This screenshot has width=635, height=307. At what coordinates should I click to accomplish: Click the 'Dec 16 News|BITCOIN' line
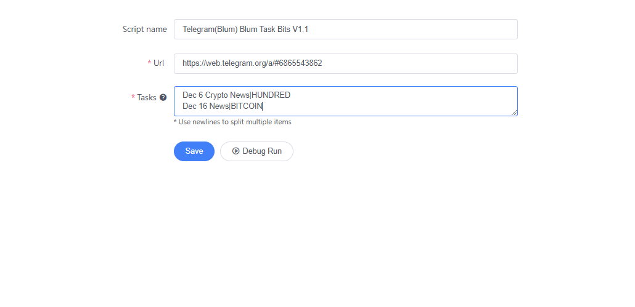(x=223, y=106)
